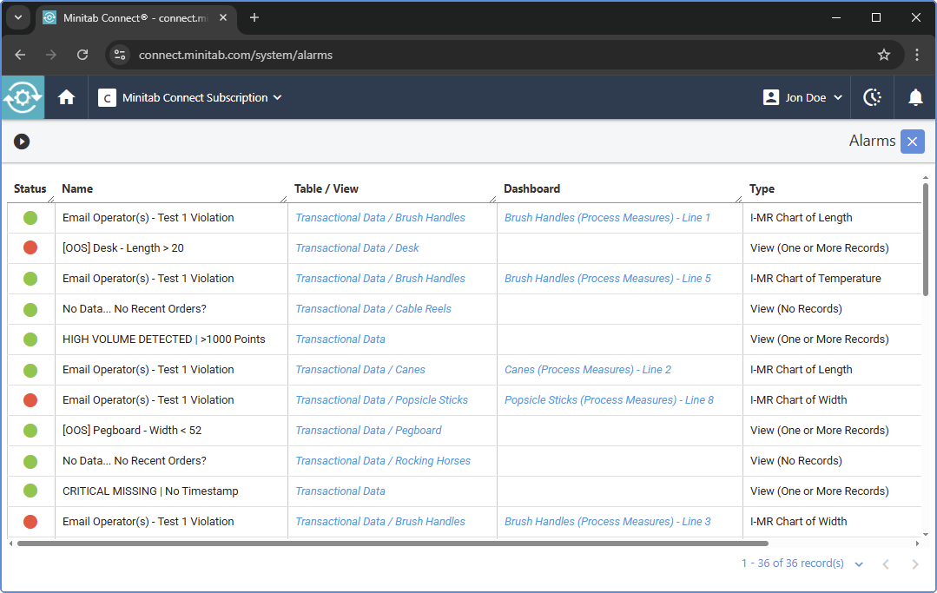This screenshot has width=937, height=593.
Task: Open the recent activity clock icon
Action: tap(872, 97)
